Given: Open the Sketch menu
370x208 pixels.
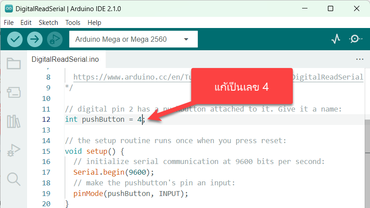Looking at the screenshot, I should [48, 23].
